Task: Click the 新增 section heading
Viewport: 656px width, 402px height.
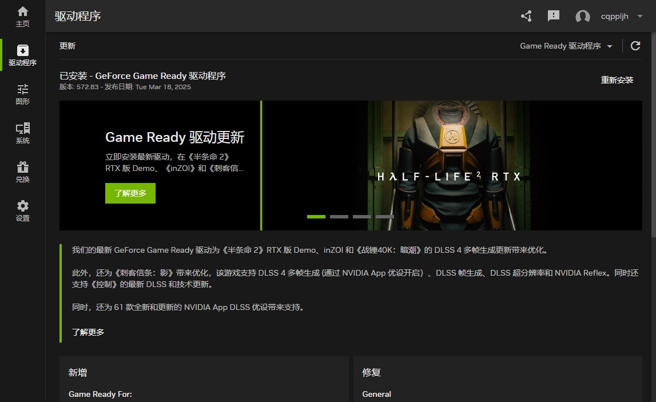Action: click(x=78, y=372)
